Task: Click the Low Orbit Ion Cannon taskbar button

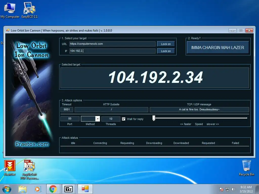Action: (x=85, y=189)
